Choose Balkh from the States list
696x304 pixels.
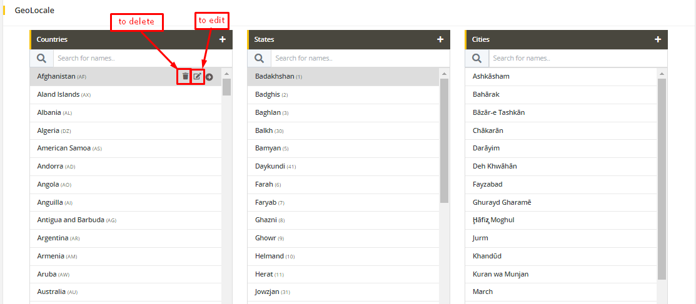264,130
